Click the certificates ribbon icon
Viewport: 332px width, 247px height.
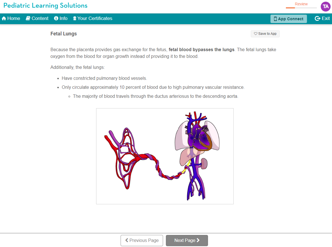(74, 19)
